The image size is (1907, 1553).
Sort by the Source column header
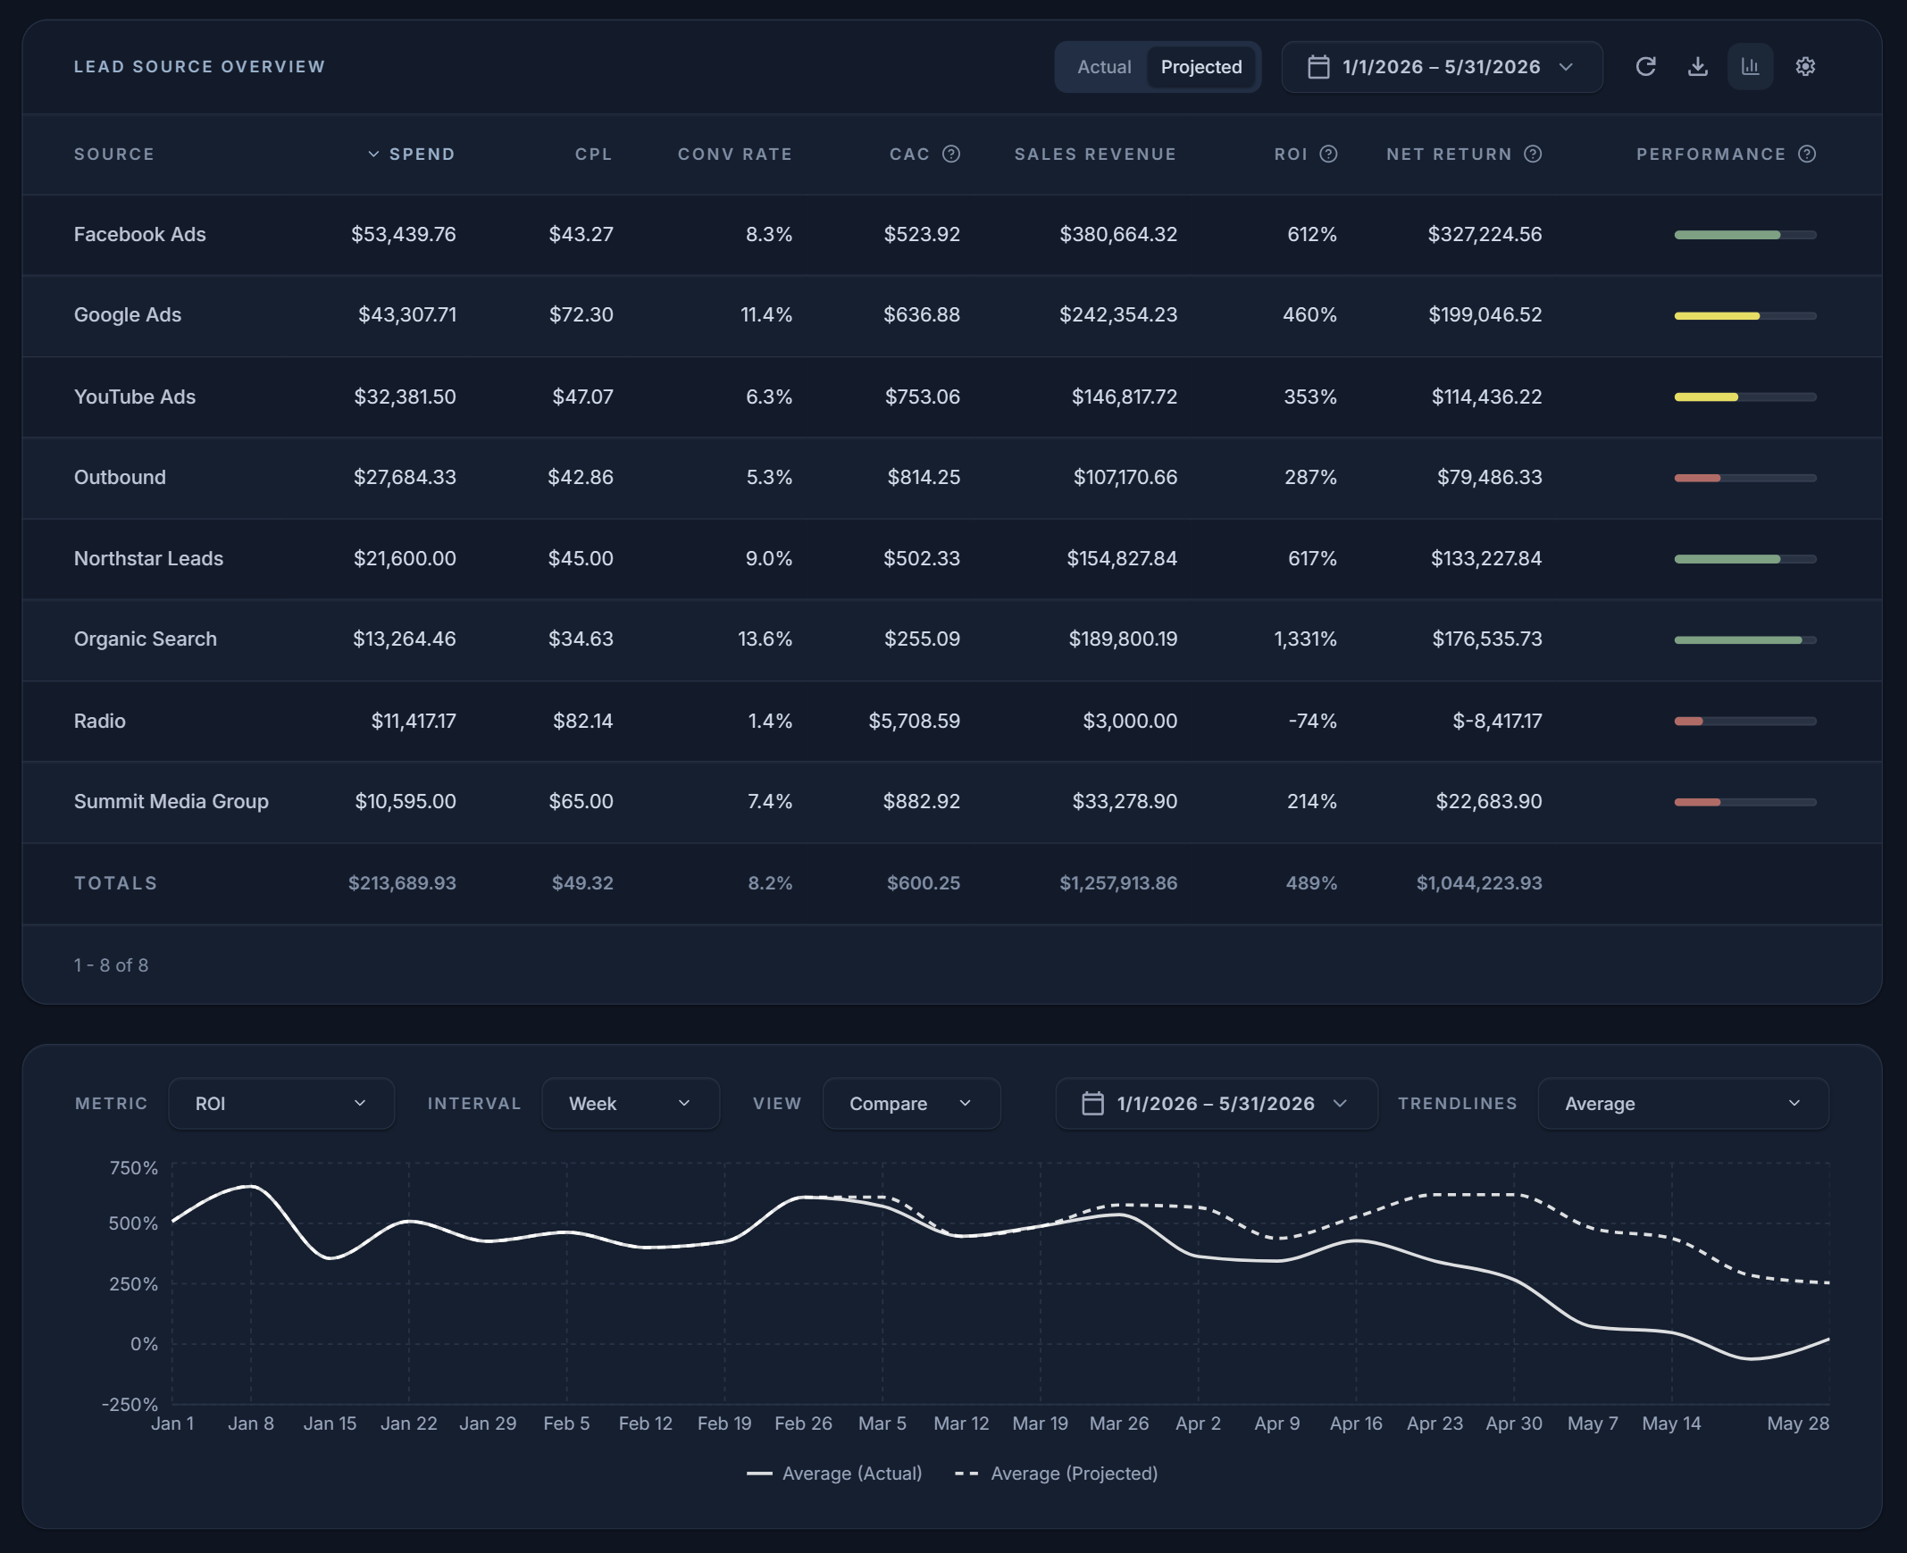(x=113, y=154)
